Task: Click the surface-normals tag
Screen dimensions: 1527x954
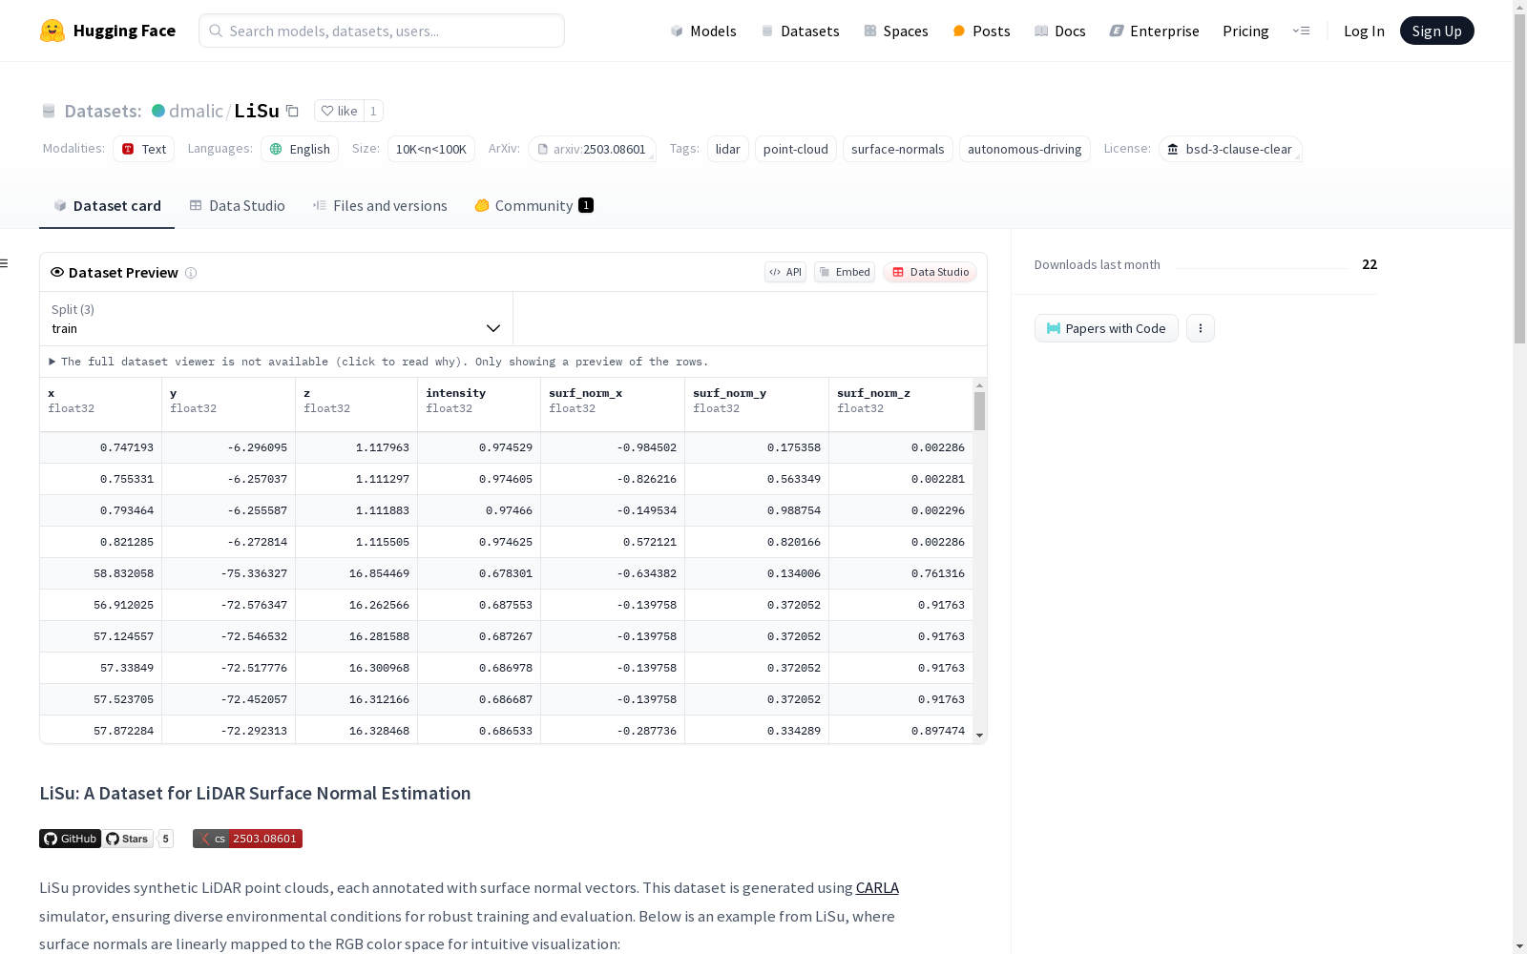Action: coord(898,149)
